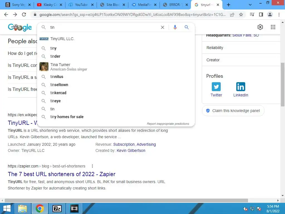Select 'tiny homes for sale' suggestion
The width and height of the screenshot is (285, 214).
point(116,117)
